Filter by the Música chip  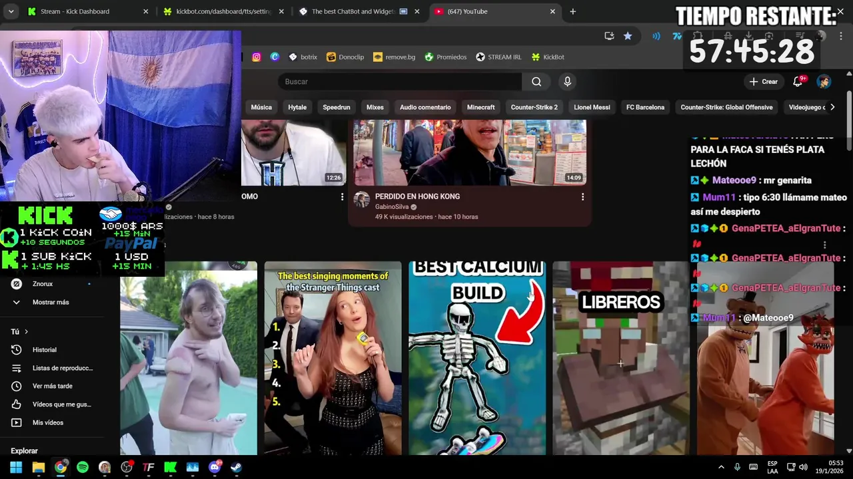[x=261, y=107]
